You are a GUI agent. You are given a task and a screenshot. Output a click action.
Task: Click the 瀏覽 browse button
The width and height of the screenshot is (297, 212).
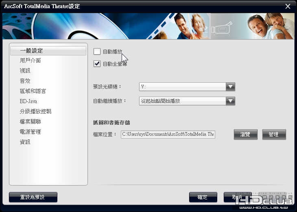246,135
